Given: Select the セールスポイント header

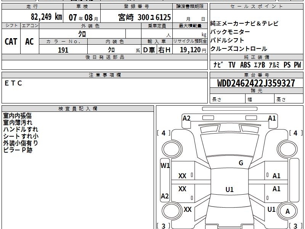Looking at the screenshot, I should (x=256, y=6).
